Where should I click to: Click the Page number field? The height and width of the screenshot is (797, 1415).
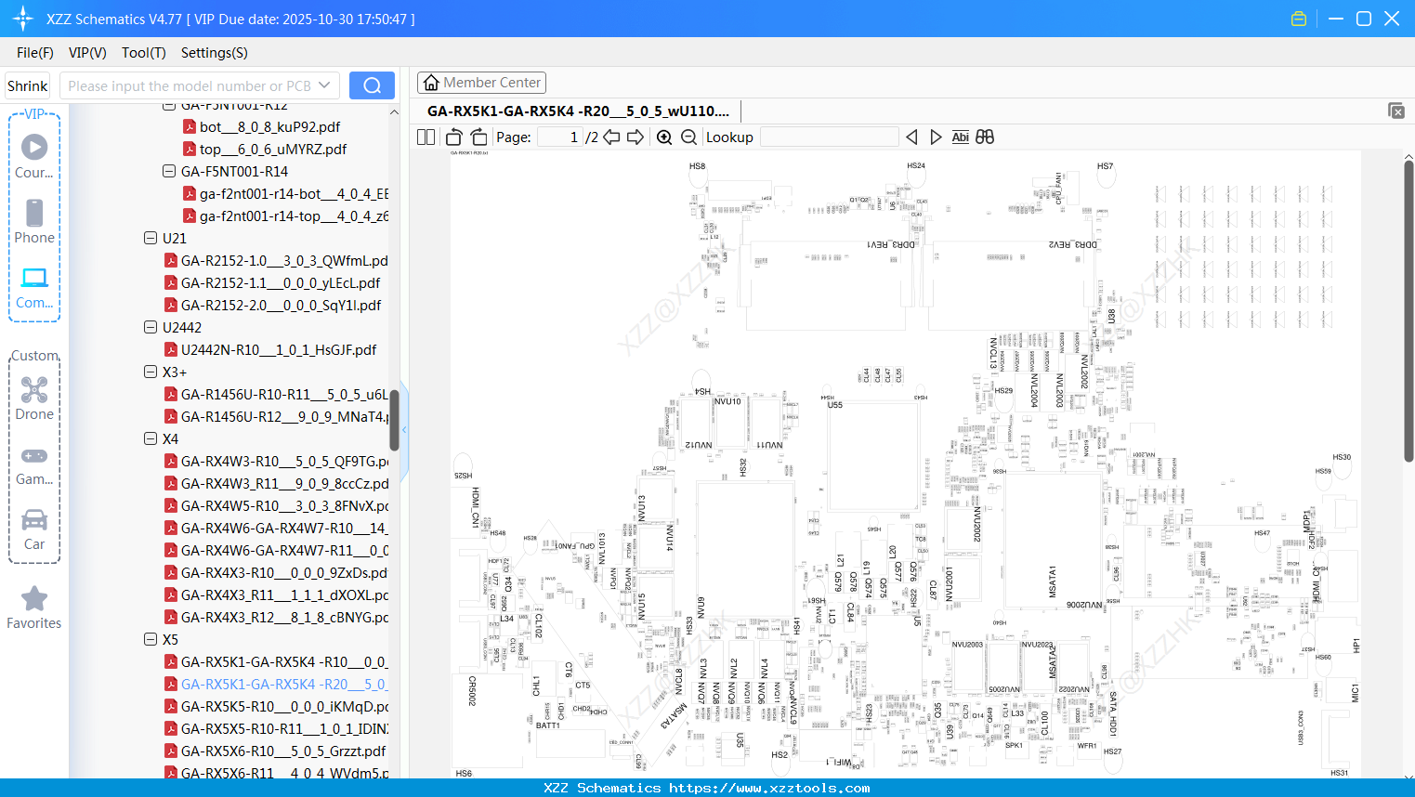pyautogui.click(x=560, y=137)
